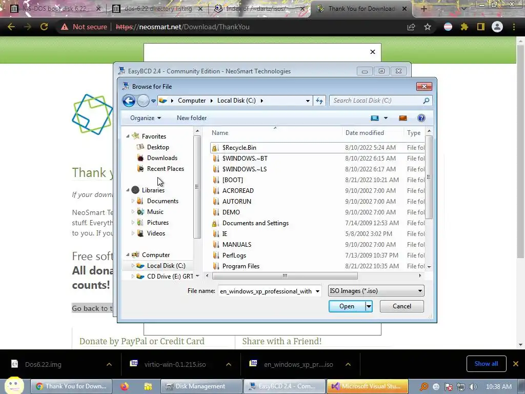The image size is (525, 394).
Task: Select CD Drive (E:) in navigation tree
Action: tap(170, 277)
